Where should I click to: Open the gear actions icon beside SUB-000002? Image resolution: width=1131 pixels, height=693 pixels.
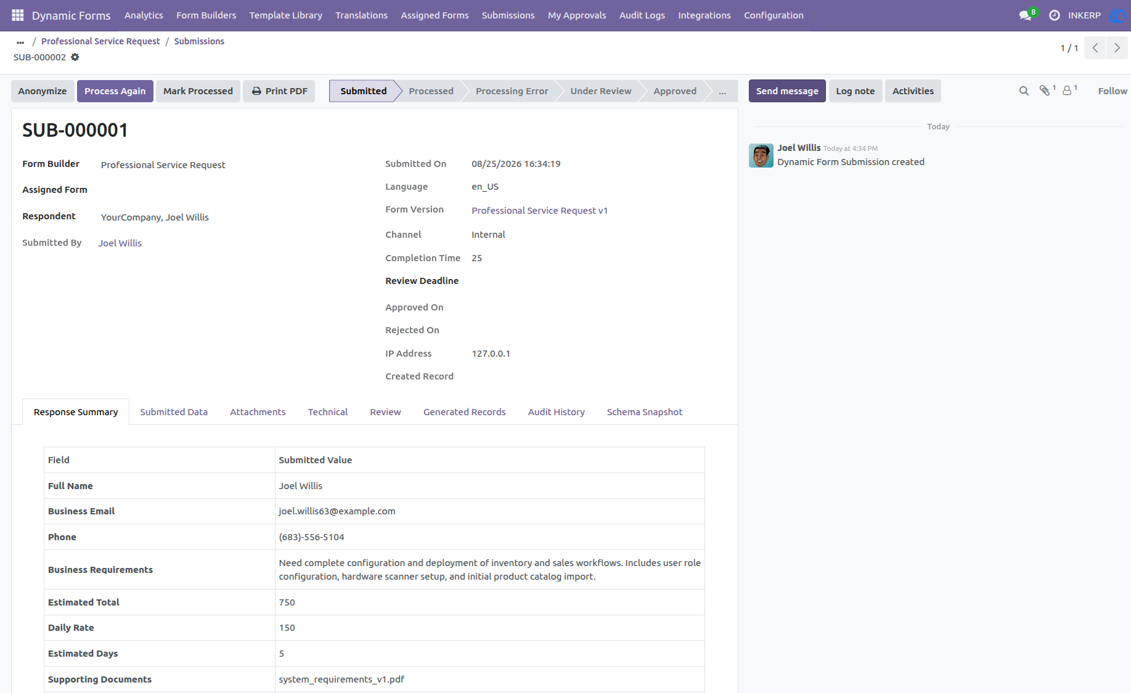click(x=75, y=57)
